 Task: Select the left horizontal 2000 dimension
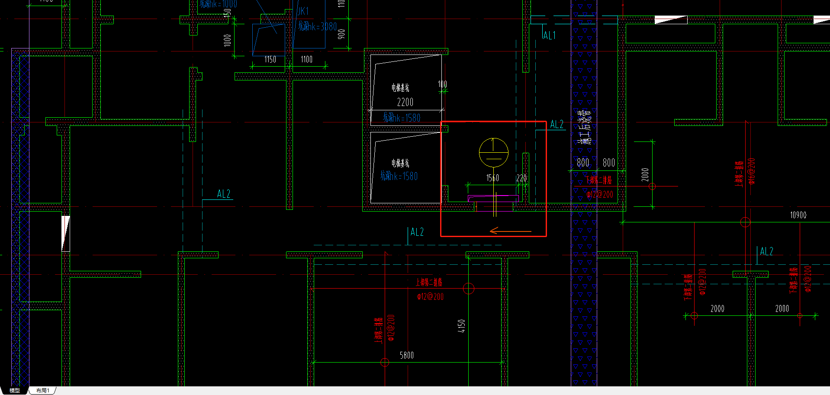717,308
